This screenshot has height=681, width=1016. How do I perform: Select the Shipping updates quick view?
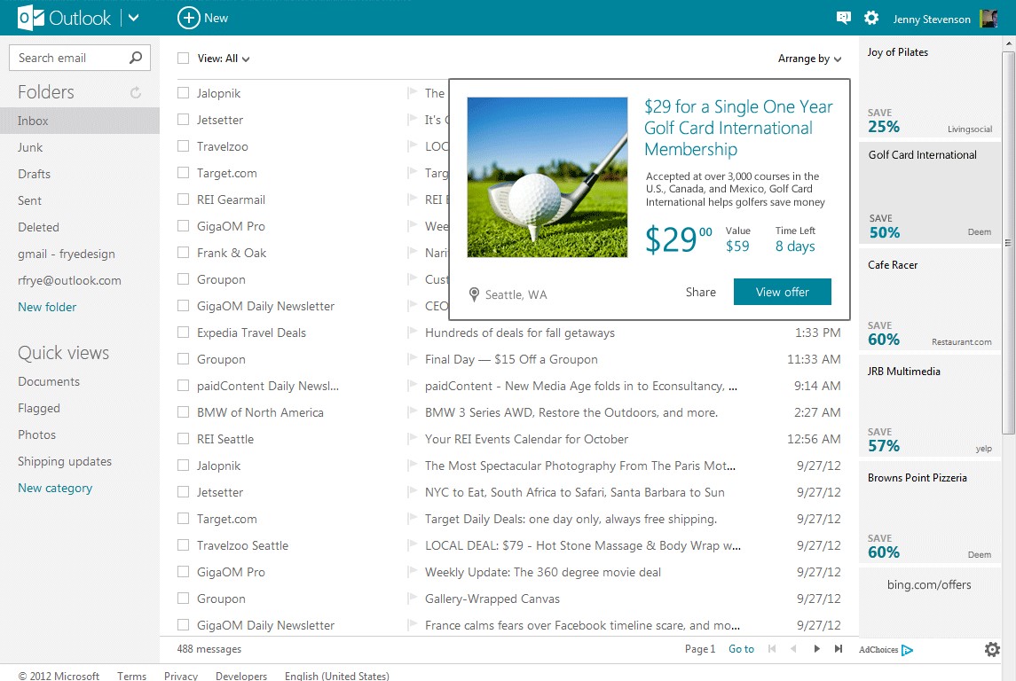65,461
